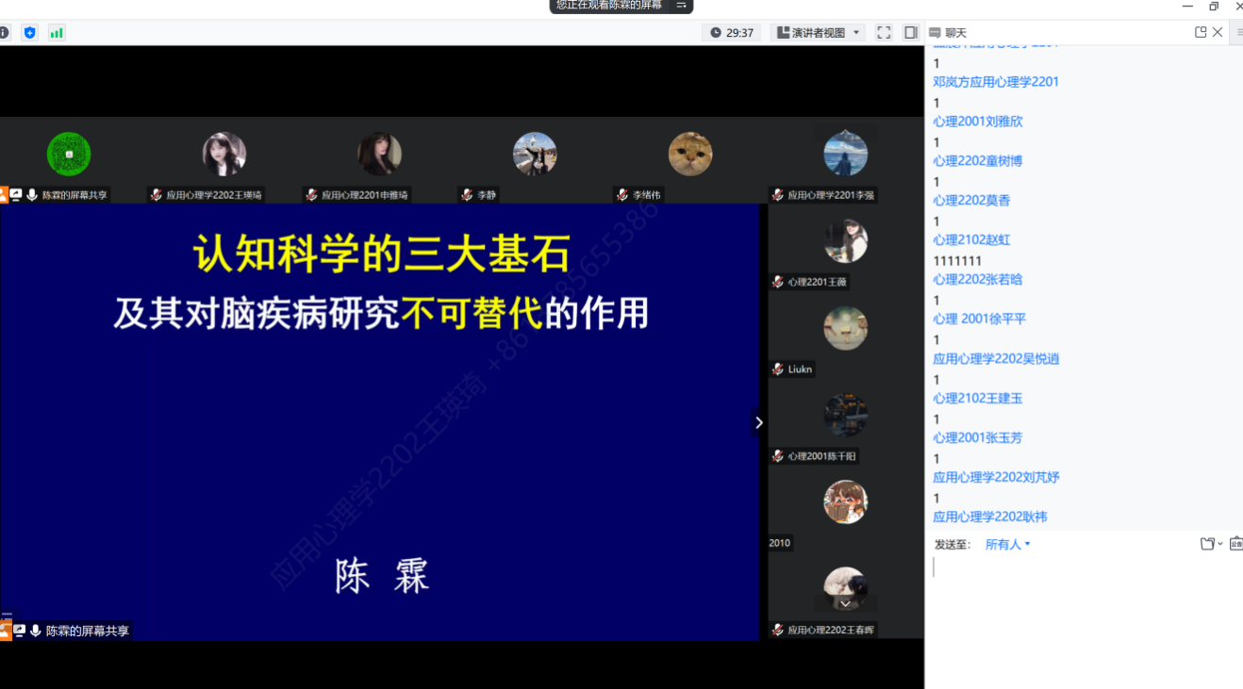Click mic icon in top 陈霖的屏幕共享 label
1243x689 pixels.
pyautogui.click(x=32, y=195)
